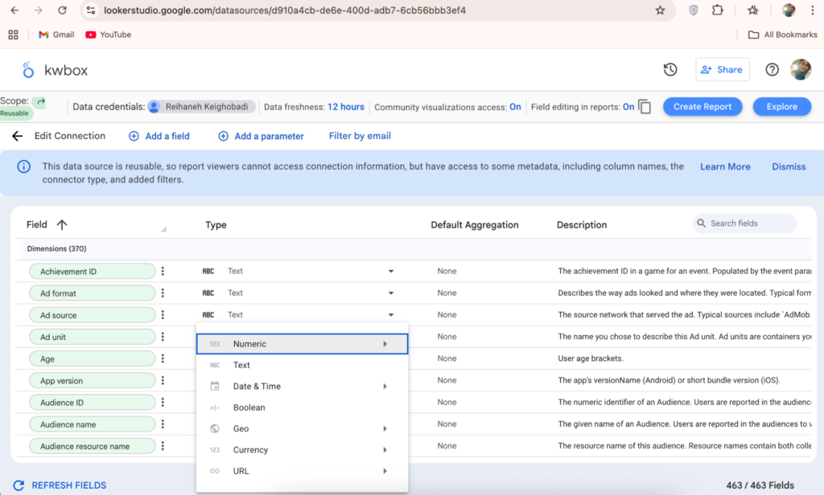The image size is (824, 495).
Task: Toggle Community visualizations access On
Action: pyautogui.click(x=515, y=107)
